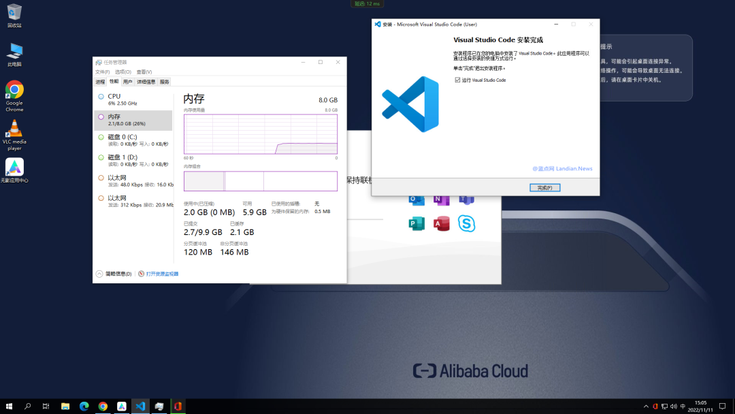Collapse Task Manager with 简略信息 arrow

tap(99, 274)
